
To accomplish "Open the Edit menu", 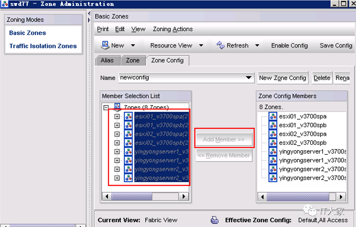I will click(119, 29).
